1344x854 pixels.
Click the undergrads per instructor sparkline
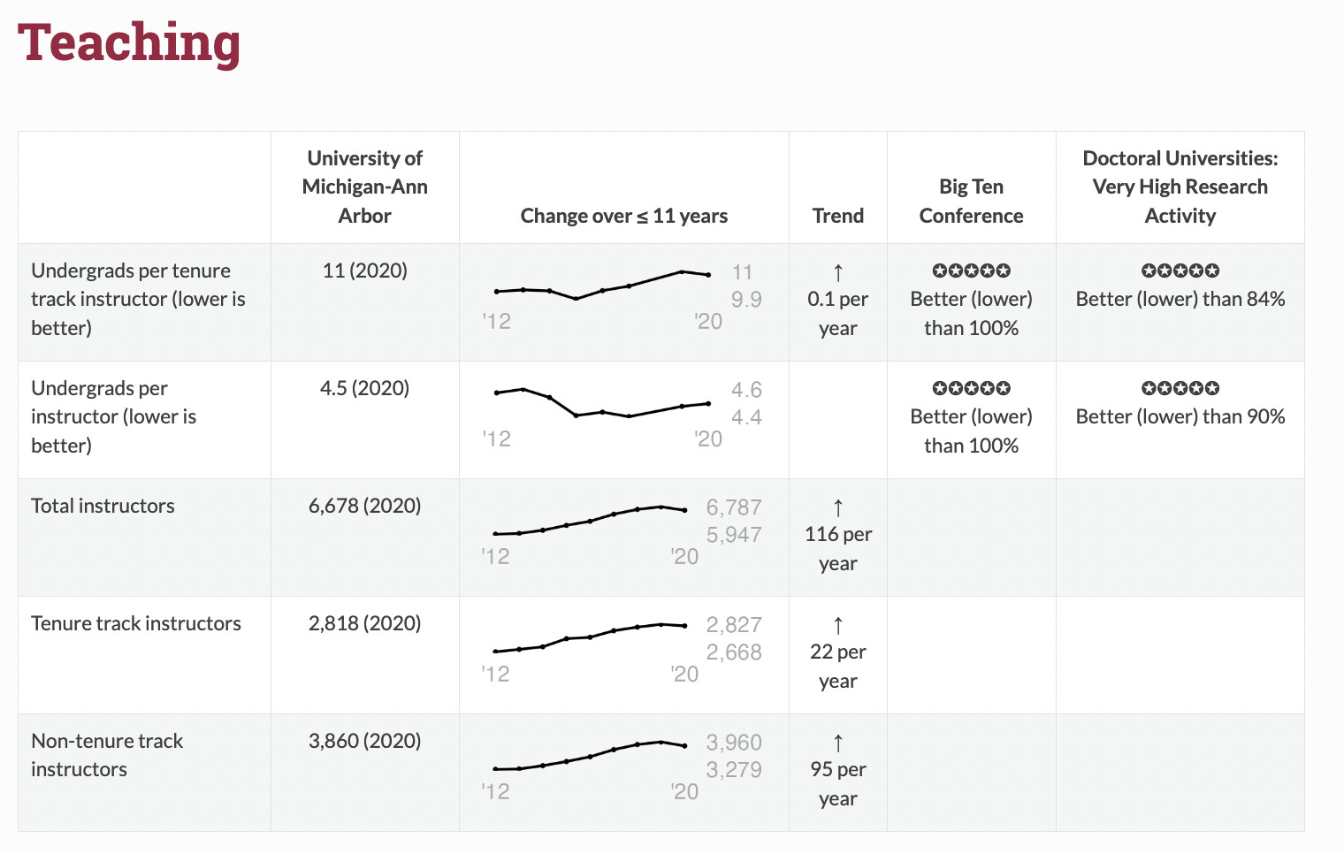[602, 403]
